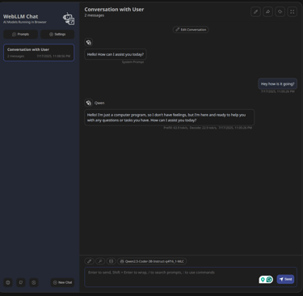Click the globe icon in sidebar footer
The image size is (303, 296).
pyautogui.click(x=8, y=282)
